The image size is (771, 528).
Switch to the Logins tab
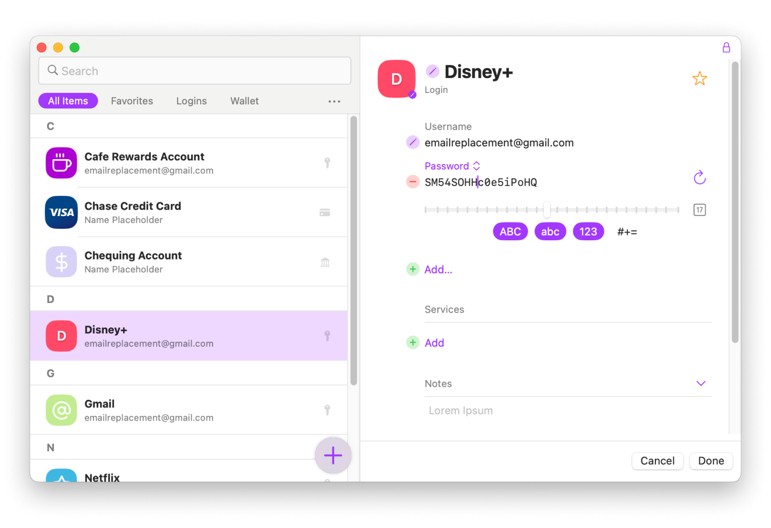192,101
